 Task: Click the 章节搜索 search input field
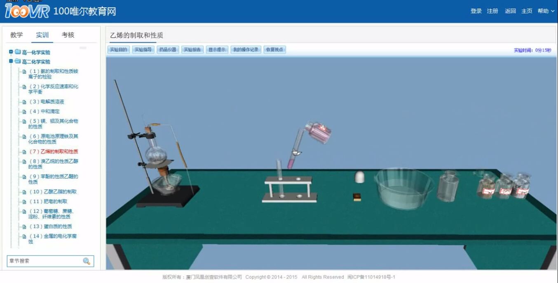(45, 261)
